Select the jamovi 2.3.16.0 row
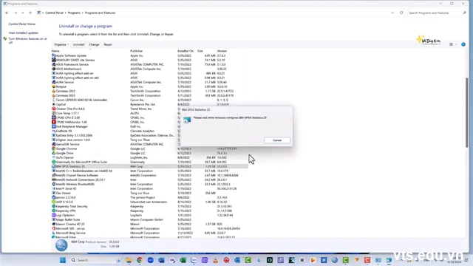Viewport: 473px width, 266px height. pos(149,197)
